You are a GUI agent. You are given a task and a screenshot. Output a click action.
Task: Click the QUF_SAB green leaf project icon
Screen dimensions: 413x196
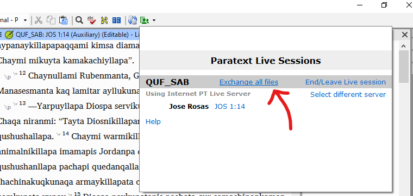[9, 34]
